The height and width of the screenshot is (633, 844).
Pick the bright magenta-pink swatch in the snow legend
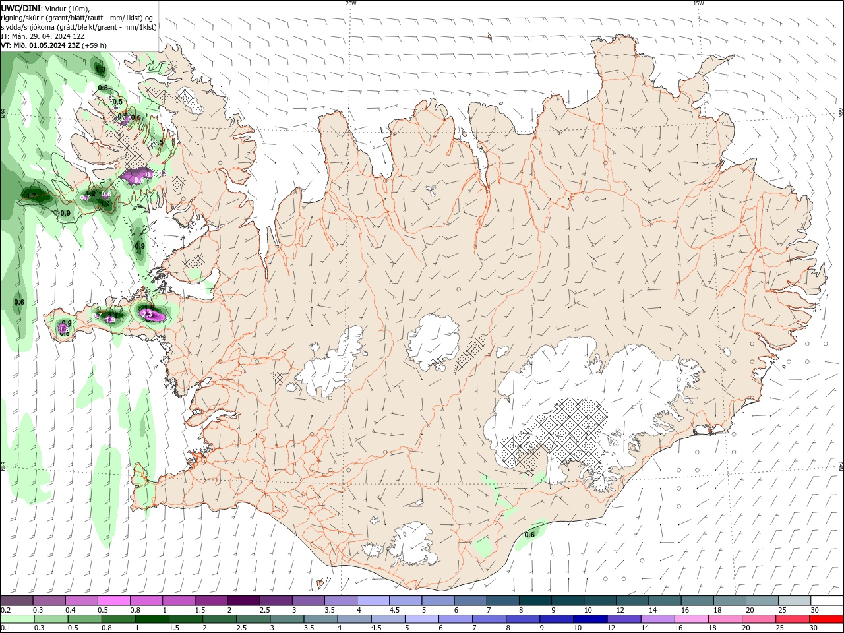pyautogui.click(x=113, y=601)
